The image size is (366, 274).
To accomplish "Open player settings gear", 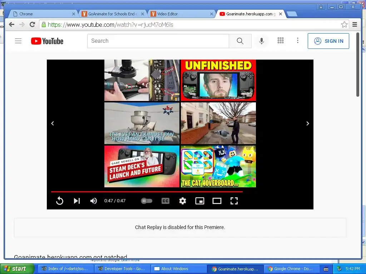I will (183, 201).
